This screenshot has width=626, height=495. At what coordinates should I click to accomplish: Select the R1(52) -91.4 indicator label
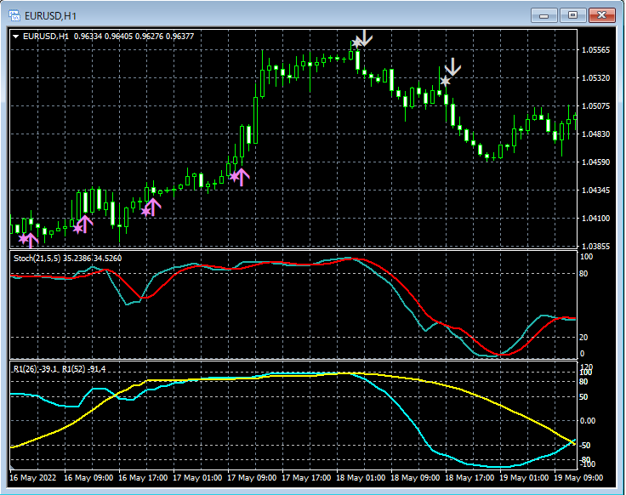pos(84,369)
